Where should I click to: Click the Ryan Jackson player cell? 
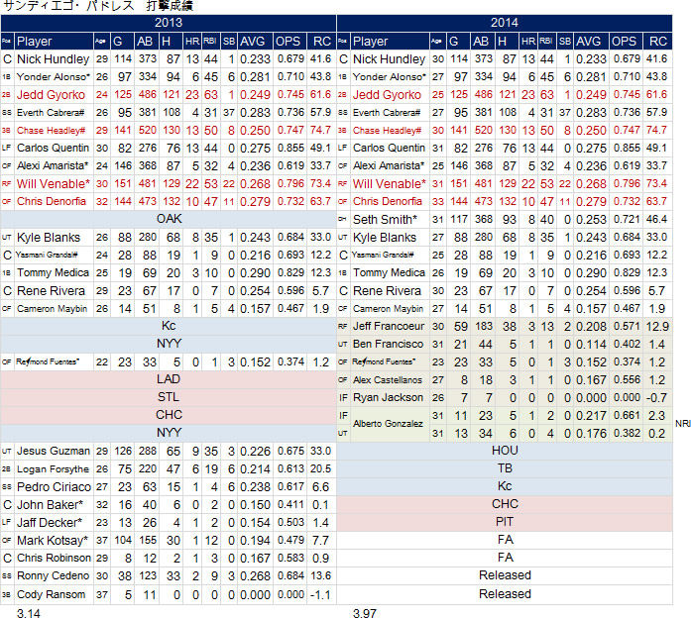pos(390,397)
